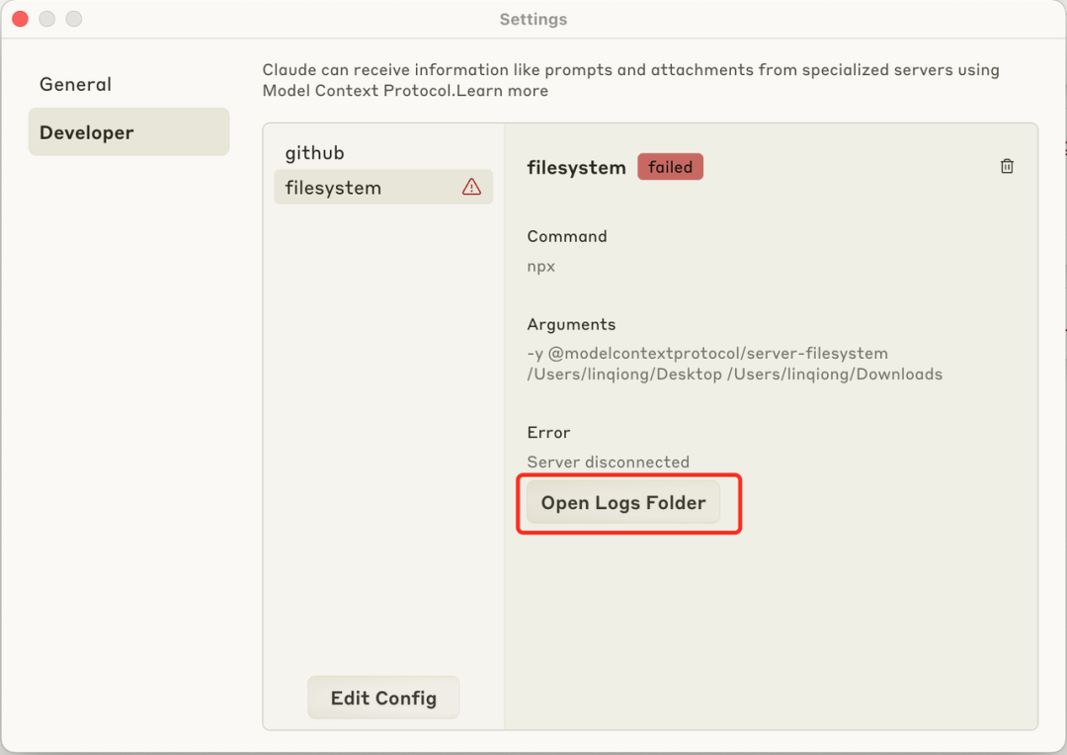Click the Edit Config button
1067x755 pixels.
click(383, 698)
